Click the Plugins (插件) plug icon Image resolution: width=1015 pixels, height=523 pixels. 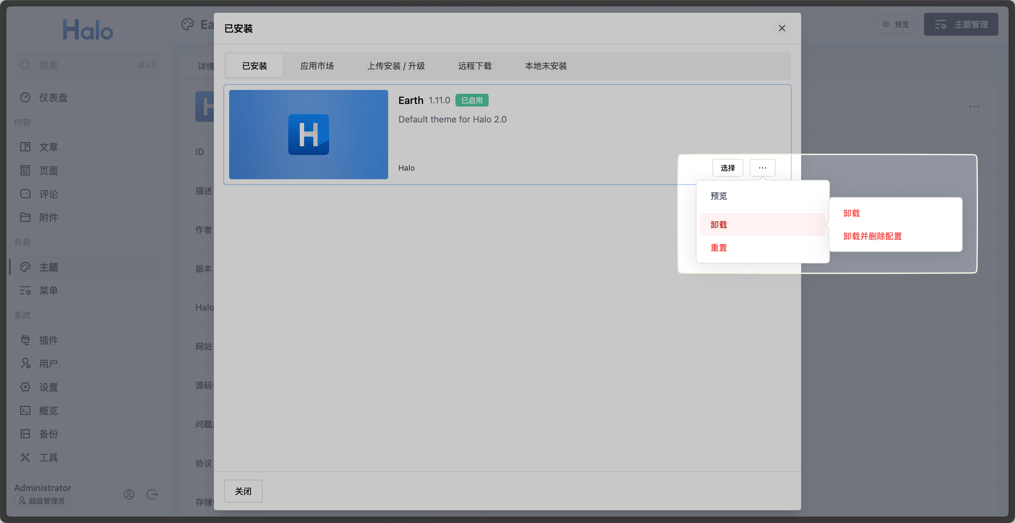pos(25,340)
